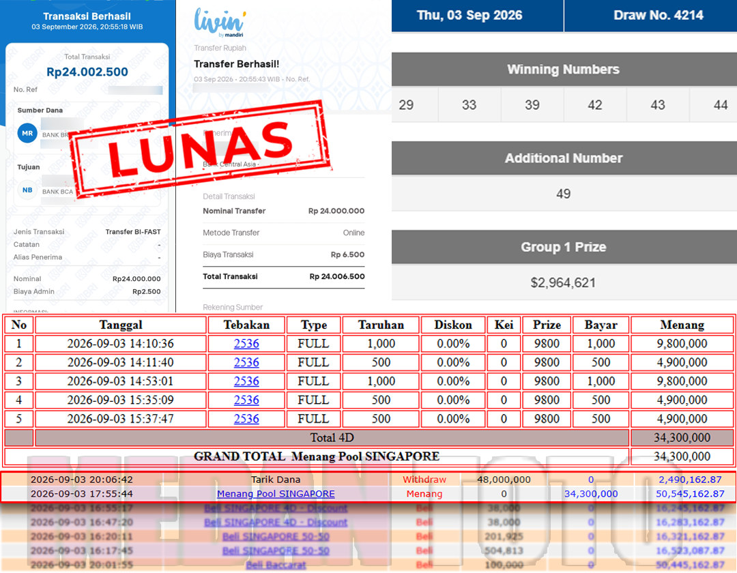Click the Metode Transfer Online value

click(x=353, y=233)
